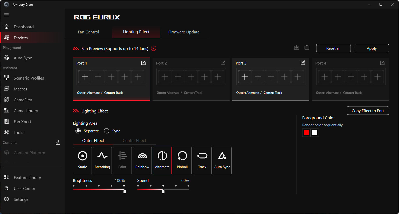The image size is (399, 214).
Task: Switch to the Lighting Effect tab
Action: click(x=136, y=32)
